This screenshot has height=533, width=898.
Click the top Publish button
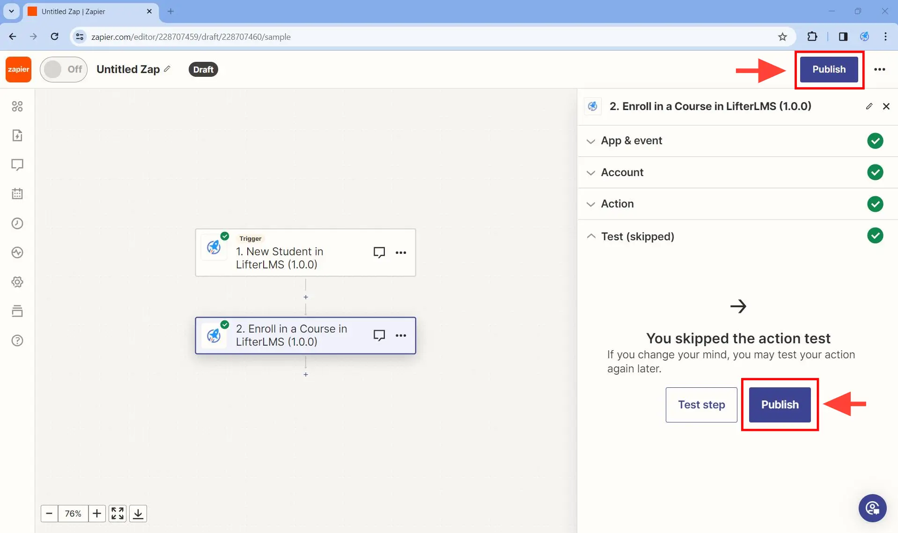click(829, 69)
